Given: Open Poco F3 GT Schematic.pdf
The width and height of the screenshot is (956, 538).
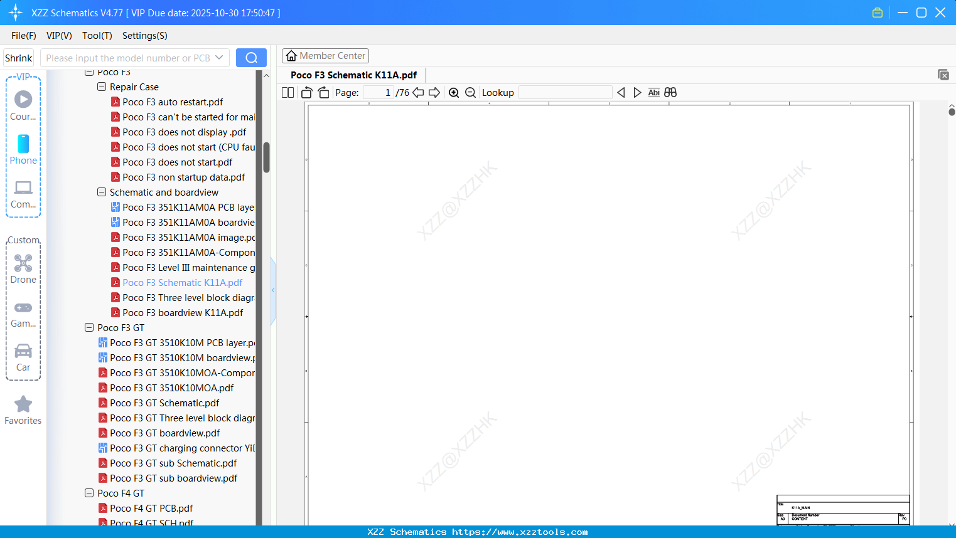Looking at the screenshot, I should point(164,403).
